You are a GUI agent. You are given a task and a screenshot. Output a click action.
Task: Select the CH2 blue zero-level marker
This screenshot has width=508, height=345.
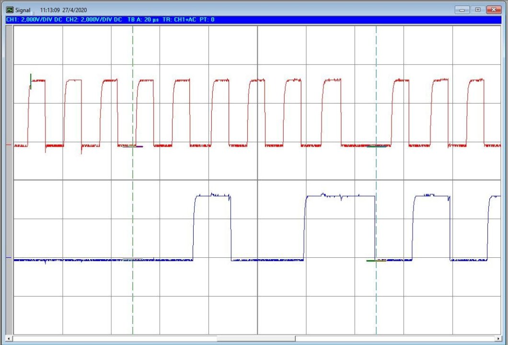[x=9, y=257]
